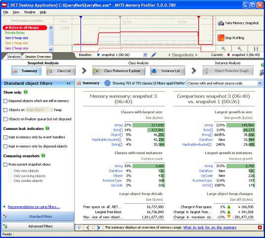This screenshot has width=265, height=238.
Task: Click the zoom out magnifier on timeline
Action: pos(239,49)
